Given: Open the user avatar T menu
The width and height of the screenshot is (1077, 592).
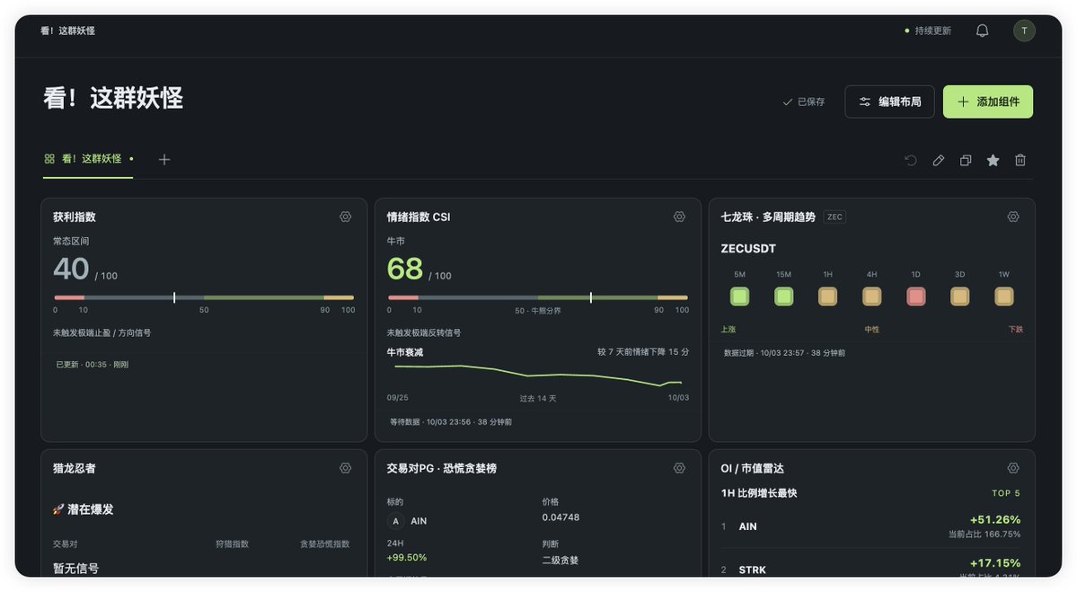Looking at the screenshot, I should (1024, 31).
